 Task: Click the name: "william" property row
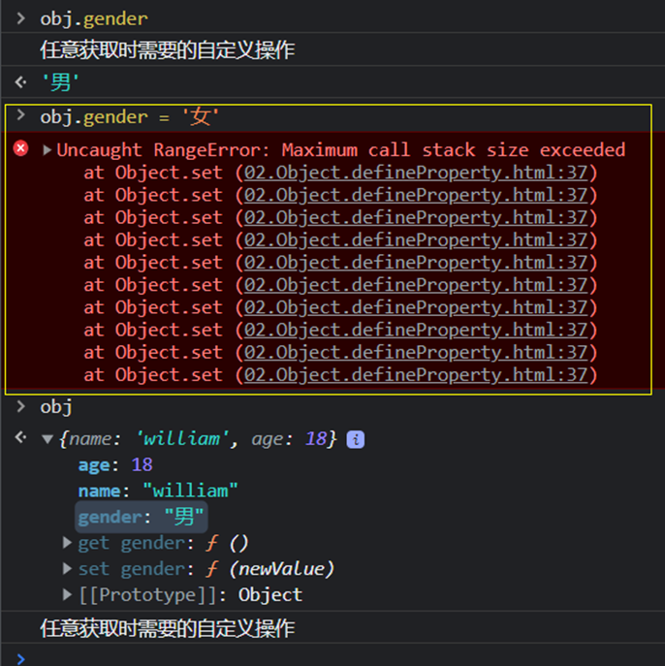point(158,491)
